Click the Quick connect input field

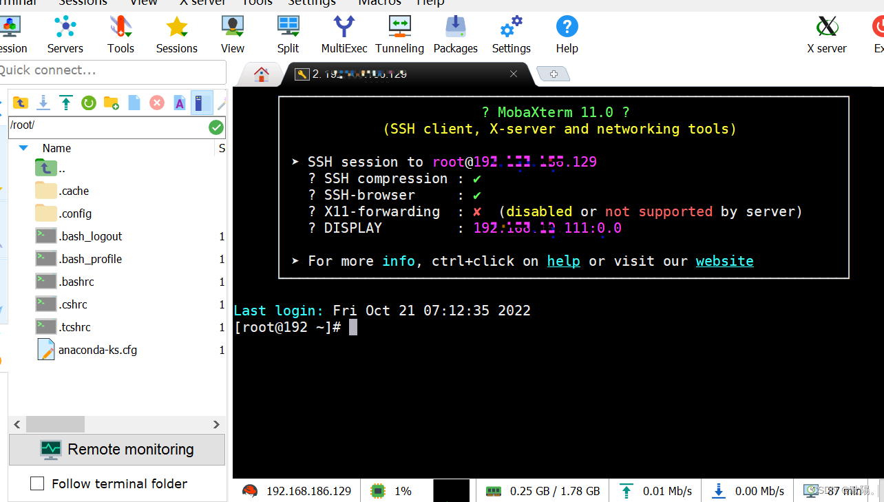(112, 70)
